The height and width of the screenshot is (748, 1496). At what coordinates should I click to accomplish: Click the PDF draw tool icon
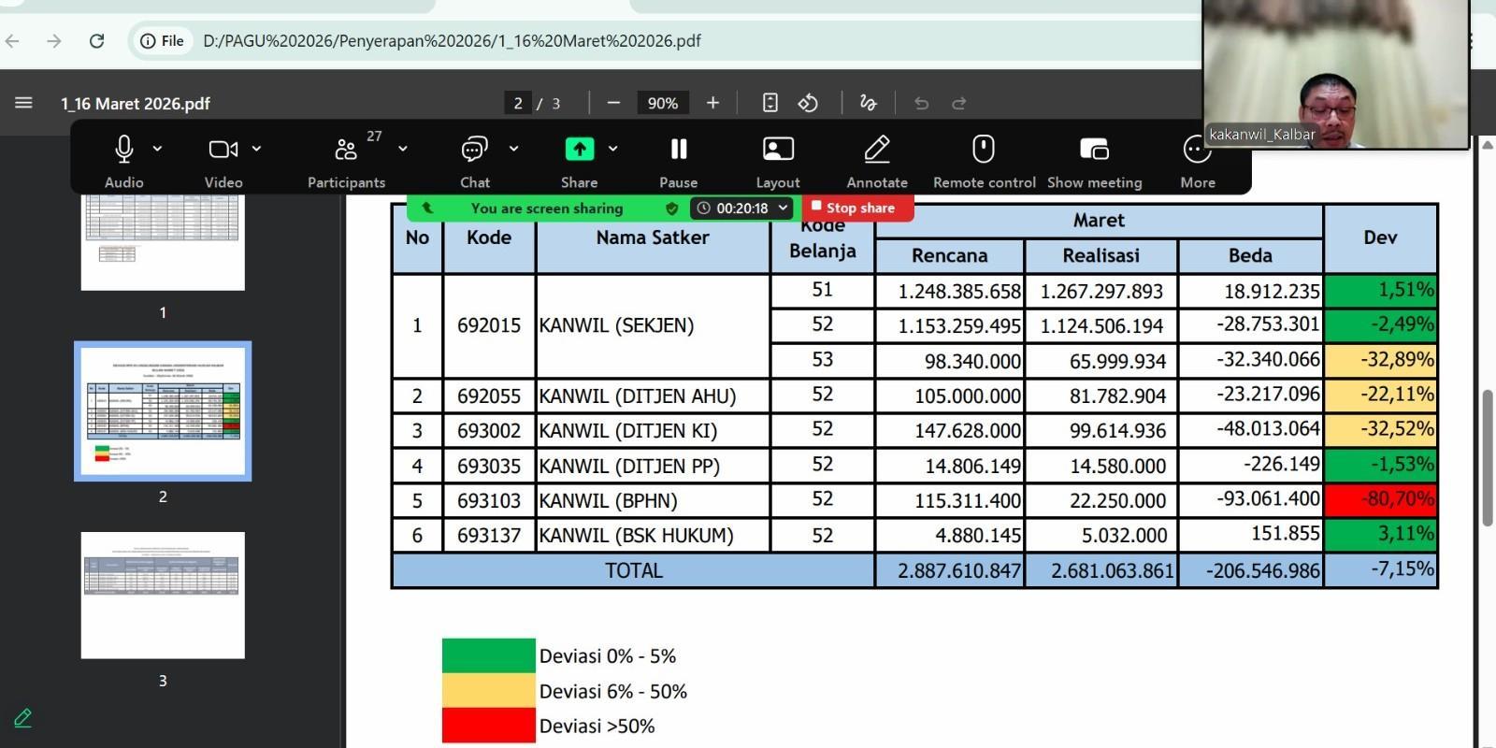869,103
